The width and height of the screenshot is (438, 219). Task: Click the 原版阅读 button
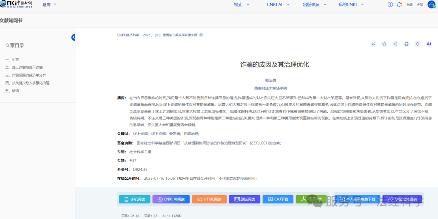click(245, 199)
